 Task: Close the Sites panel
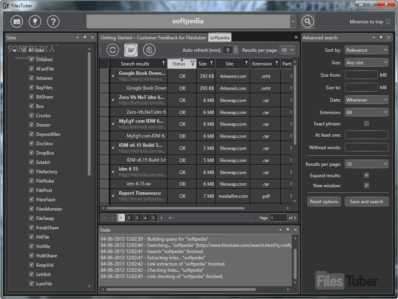click(93, 38)
